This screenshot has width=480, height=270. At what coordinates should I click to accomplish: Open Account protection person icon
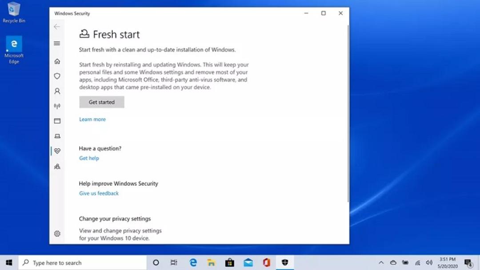coord(57,91)
